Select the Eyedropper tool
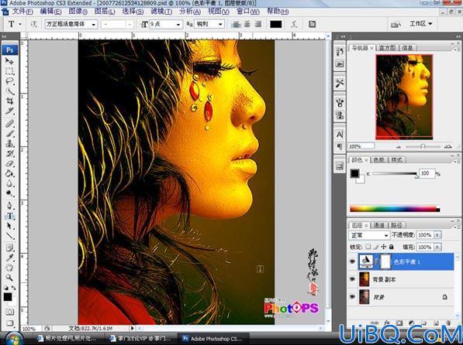The height and width of the screenshot is (345, 463). point(10,258)
